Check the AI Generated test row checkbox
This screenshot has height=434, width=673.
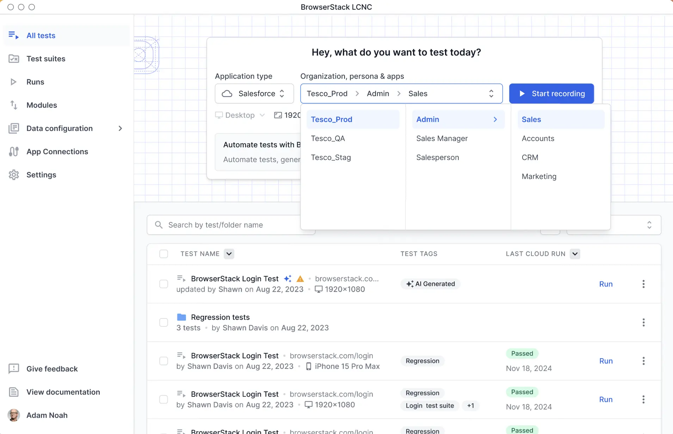(x=163, y=284)
